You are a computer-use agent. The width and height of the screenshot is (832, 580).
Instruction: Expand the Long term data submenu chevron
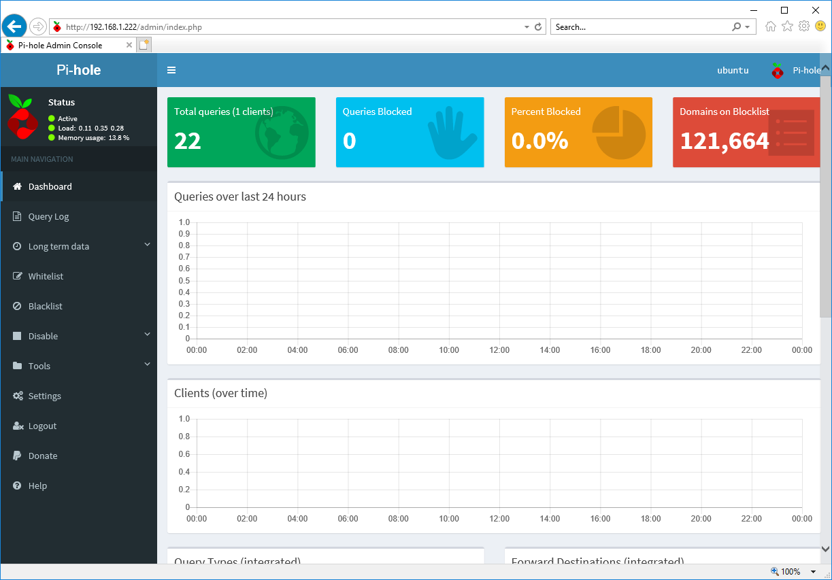click(147, 245)
